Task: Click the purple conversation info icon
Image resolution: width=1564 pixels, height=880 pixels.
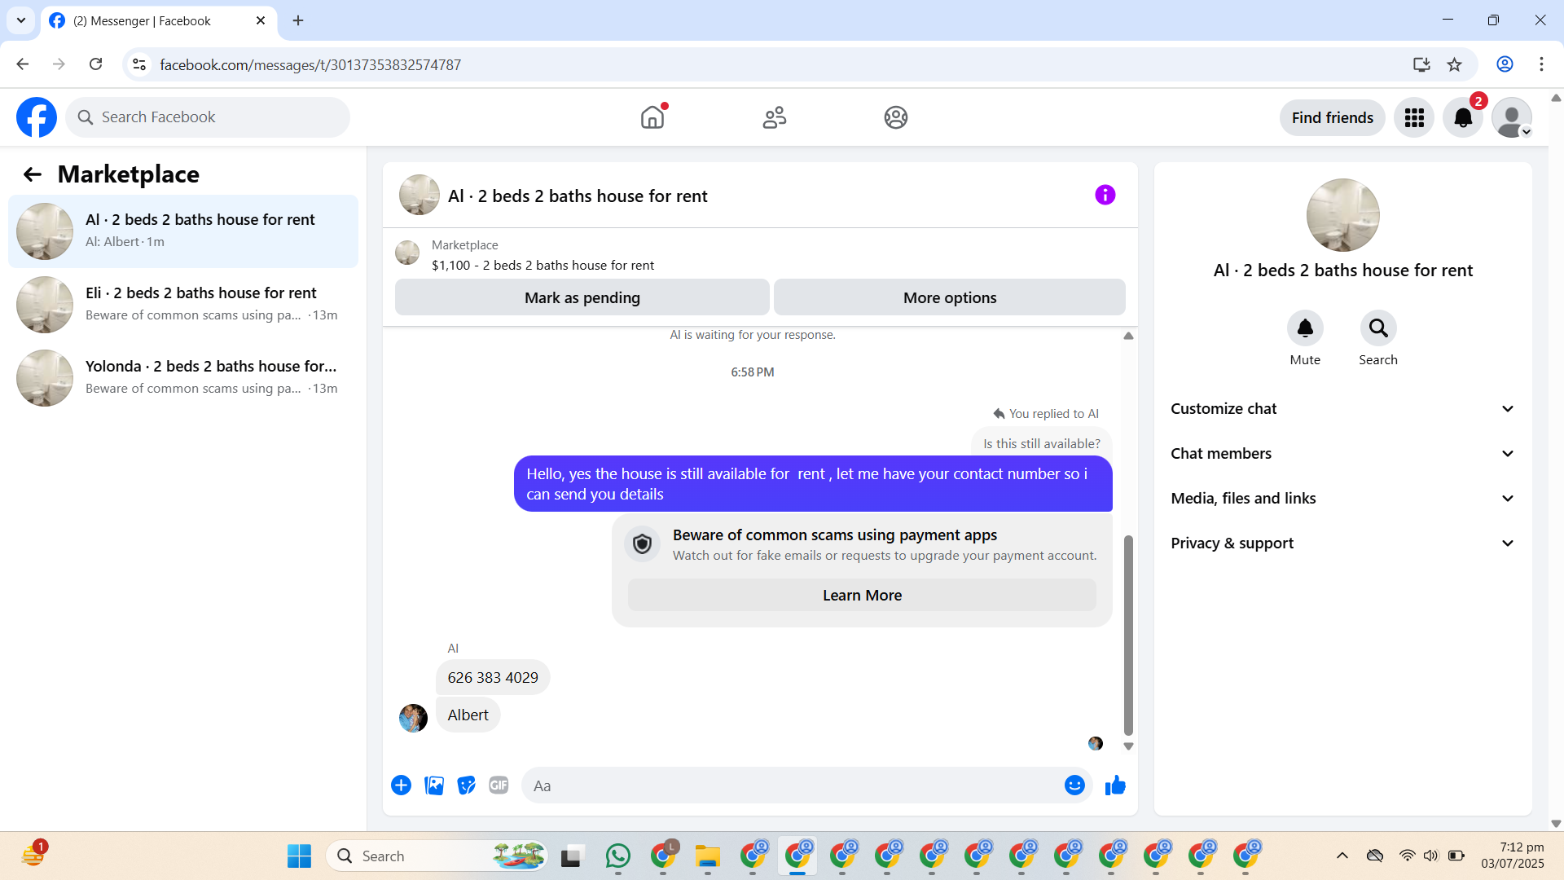Action: (1105, 195)
